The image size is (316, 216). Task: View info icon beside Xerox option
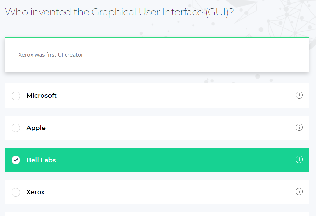point(299,191)
